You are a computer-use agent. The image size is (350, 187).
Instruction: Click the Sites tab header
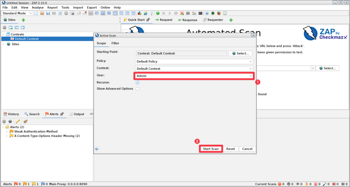point(10,20)
